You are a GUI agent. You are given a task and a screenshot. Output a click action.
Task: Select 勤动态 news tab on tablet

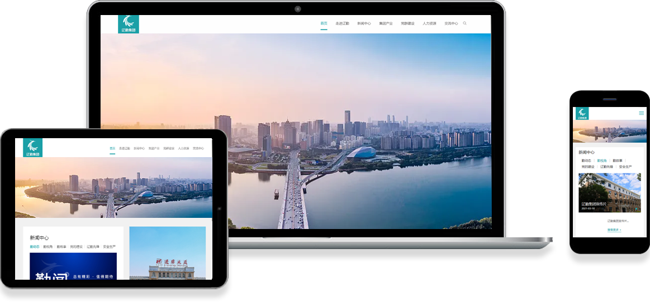coord(35,246)
